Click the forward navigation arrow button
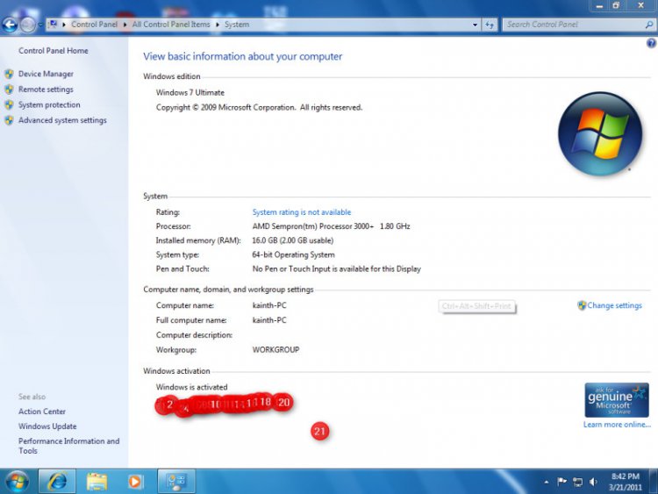This screenshot has height=494, width=658. tap(28, 25)
